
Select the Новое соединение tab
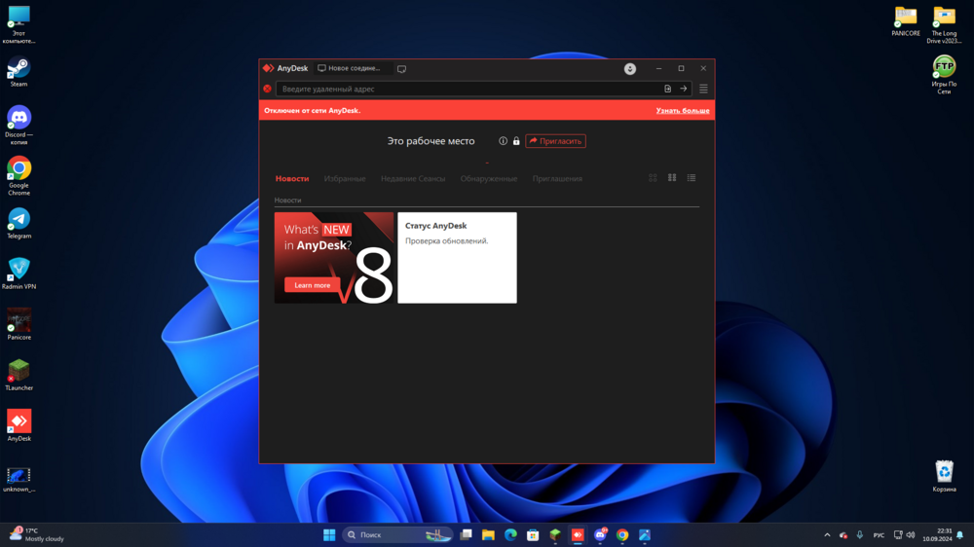pyautogui.click(x=353, y=68)
